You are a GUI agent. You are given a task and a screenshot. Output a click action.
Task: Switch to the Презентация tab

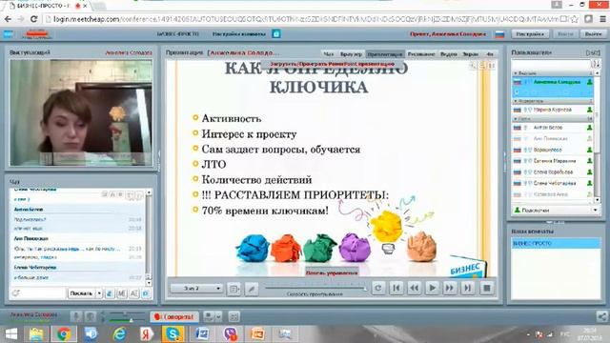tap(385, 54)
